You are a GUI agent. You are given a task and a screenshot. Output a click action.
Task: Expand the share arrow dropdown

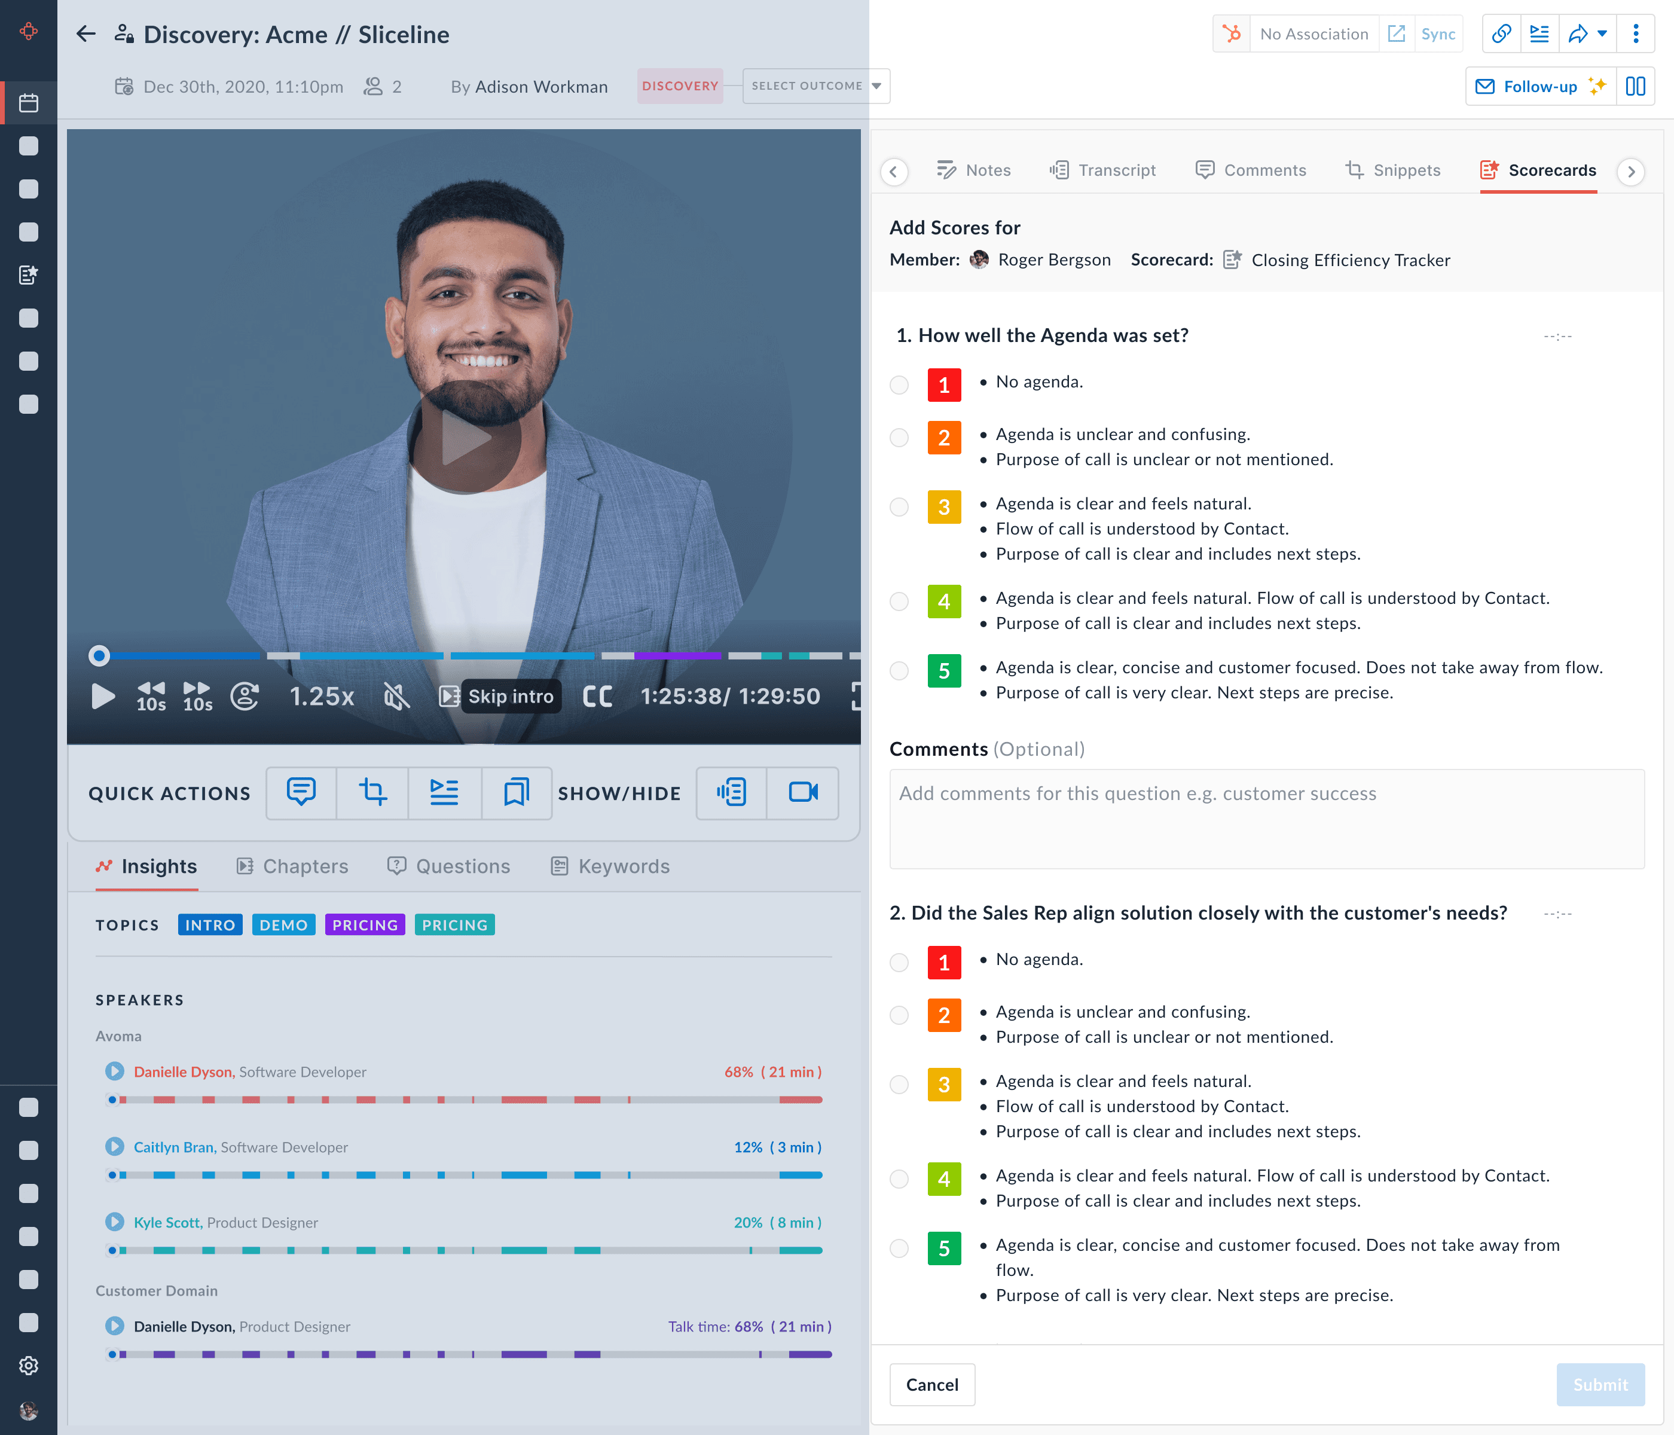coord(1602,34)
